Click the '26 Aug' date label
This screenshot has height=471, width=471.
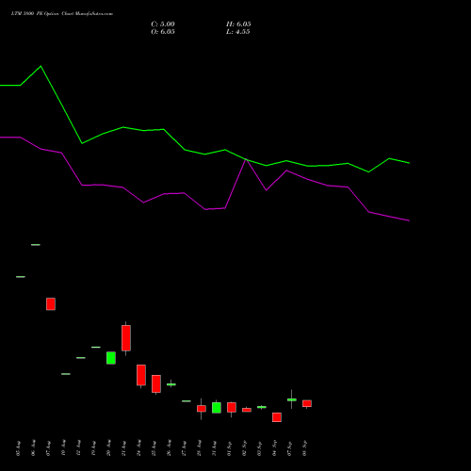click(x=169, y=448)
